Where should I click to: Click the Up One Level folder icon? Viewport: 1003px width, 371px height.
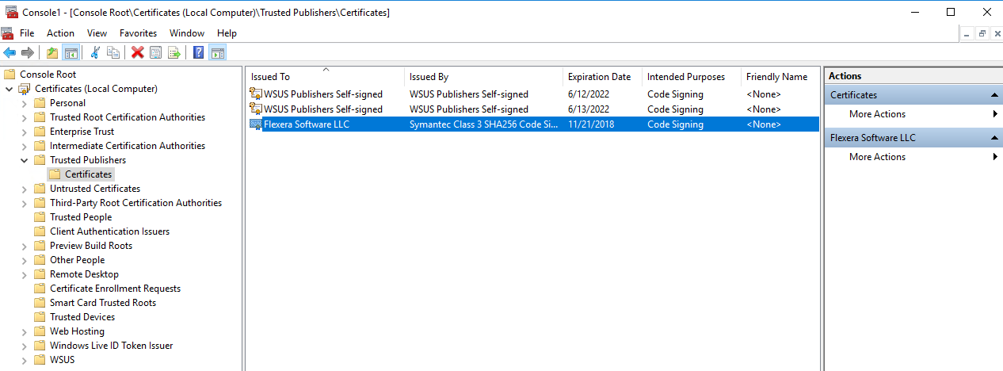[x=52, y=52]
